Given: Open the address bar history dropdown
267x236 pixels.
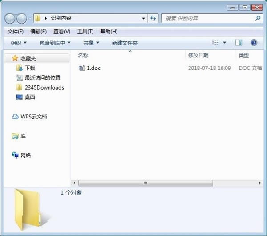Looking at the screenshot, I should [x=143, y=18].
